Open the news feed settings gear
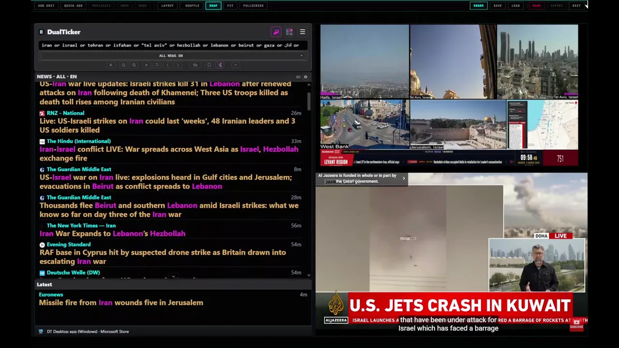The image size is (619, 348). pos(305,77)
